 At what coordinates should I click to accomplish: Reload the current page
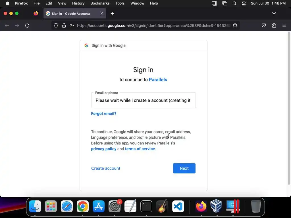click(x=27, y=25)
